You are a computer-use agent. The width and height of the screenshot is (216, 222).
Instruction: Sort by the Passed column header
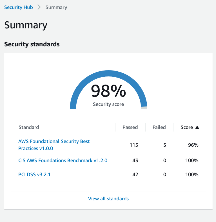[x=130, y=127]
